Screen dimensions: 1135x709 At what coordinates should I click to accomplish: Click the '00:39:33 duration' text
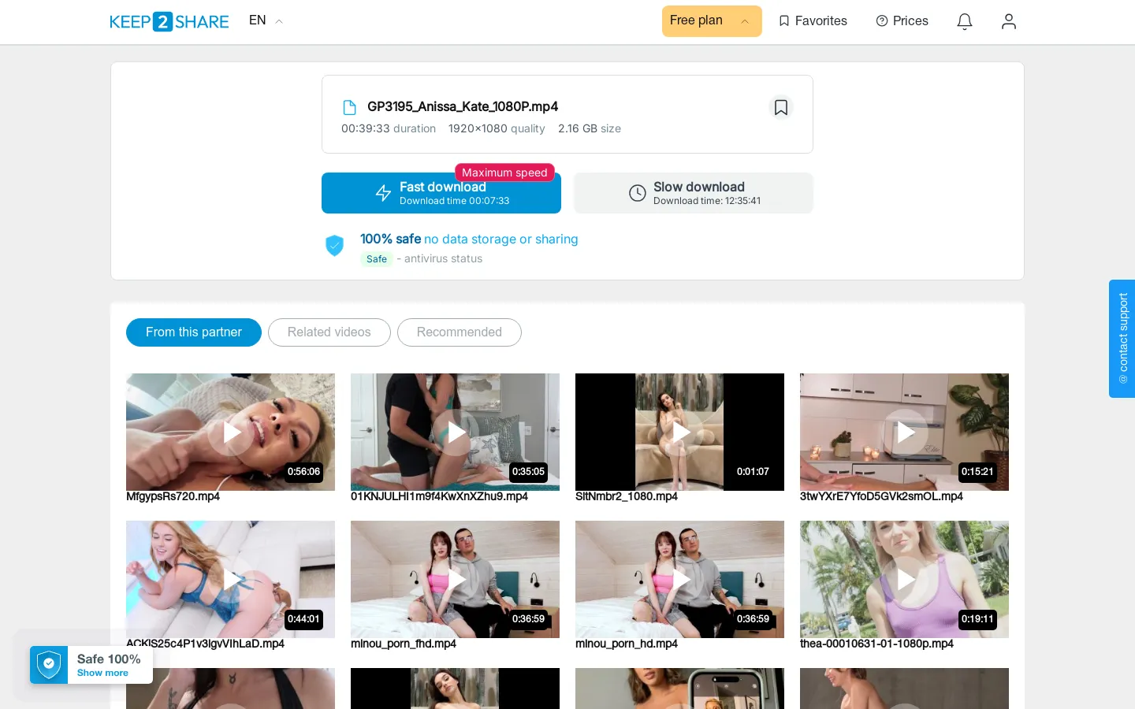[389, 128]
